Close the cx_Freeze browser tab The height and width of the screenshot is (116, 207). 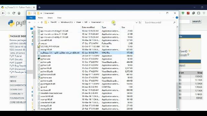tap(34, 7)
